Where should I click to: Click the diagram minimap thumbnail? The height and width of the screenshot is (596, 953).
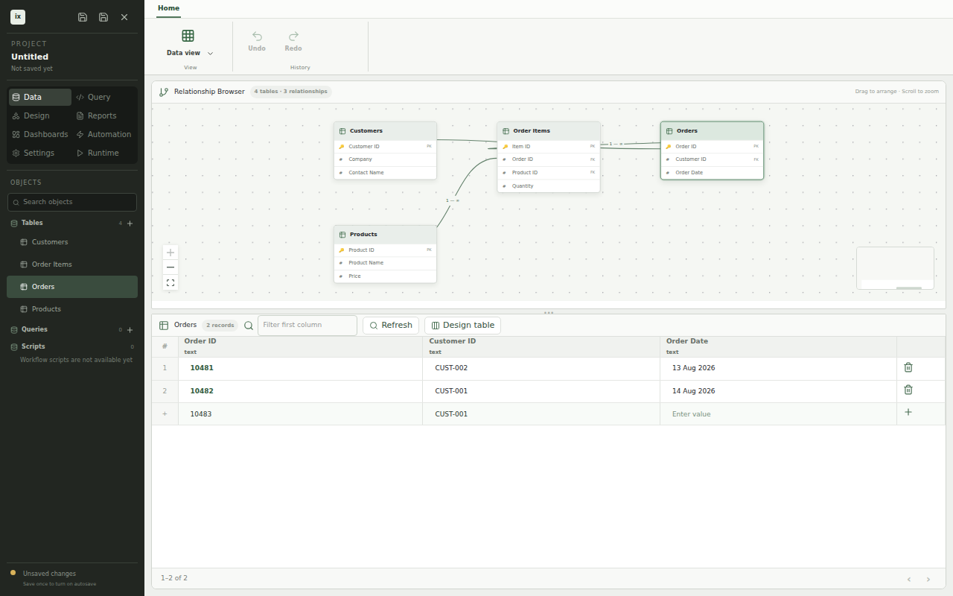(895, 268)
